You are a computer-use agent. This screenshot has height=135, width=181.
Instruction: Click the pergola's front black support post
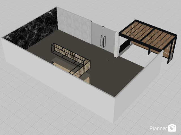coord(149,51)
